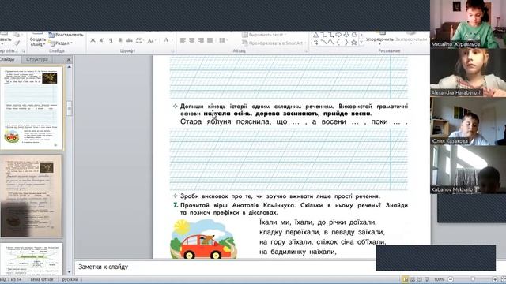Select the second photographed notebook slide thumbnail

tap(32, 196)
